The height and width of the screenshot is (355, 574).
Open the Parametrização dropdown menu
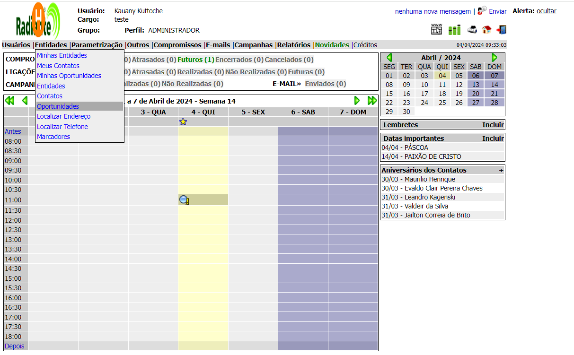point(97,45)
